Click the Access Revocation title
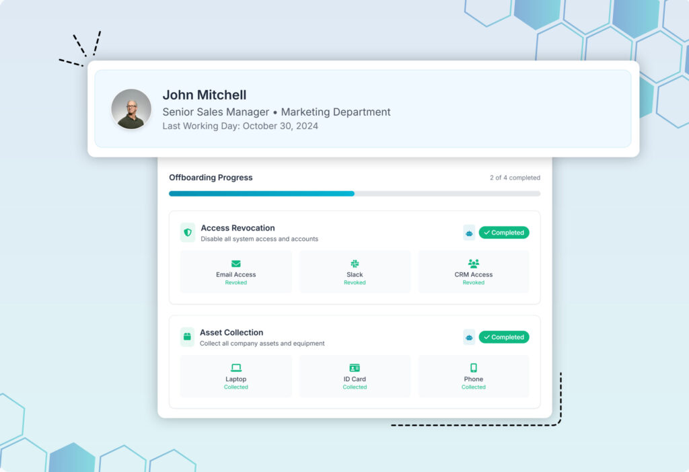The height and width of the screenshot is (472, 689). pos(238,228)
